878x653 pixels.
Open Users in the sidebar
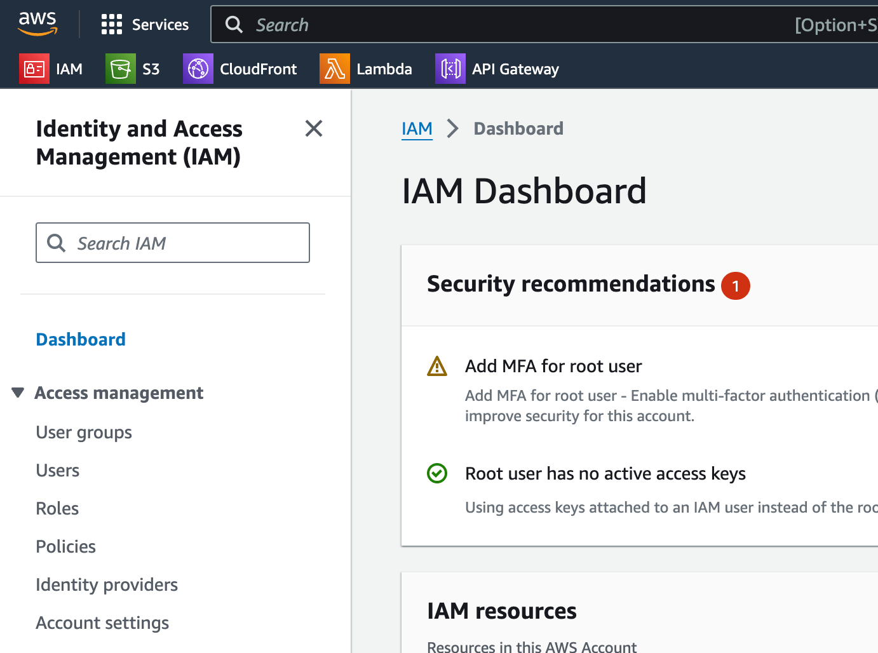58,471
